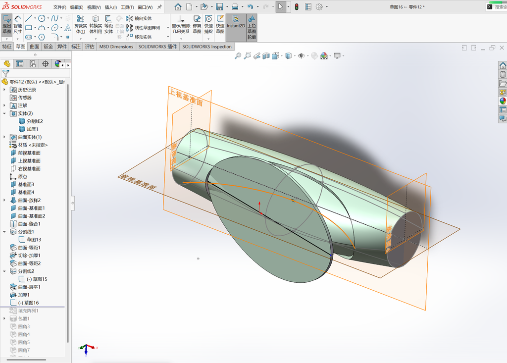Click Mirror Entities (镜向实体)

click(139, 18)
